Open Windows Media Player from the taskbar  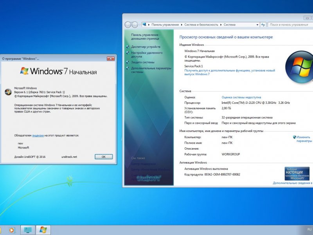[12, 230]
